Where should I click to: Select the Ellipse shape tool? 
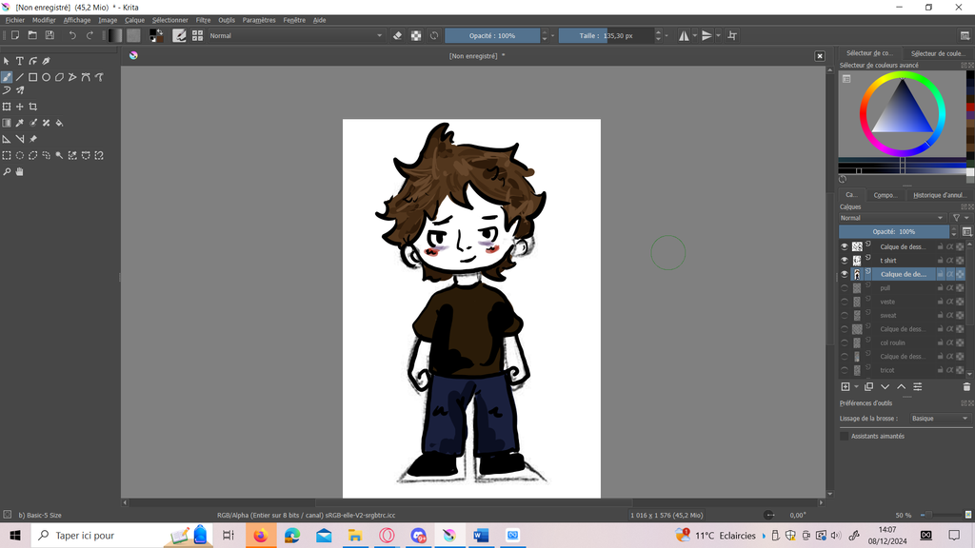coord(46,77)
